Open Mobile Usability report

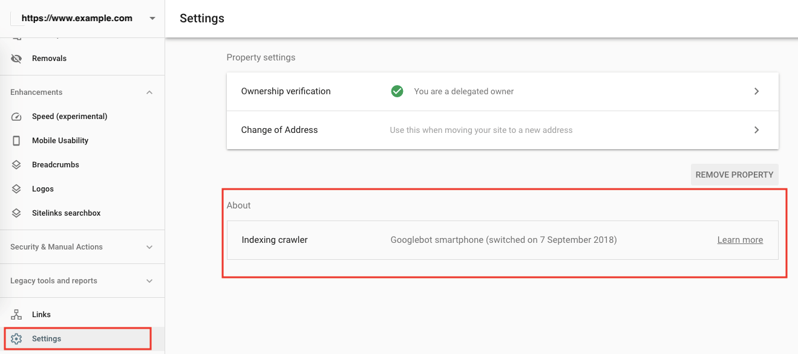pos(82,141)
